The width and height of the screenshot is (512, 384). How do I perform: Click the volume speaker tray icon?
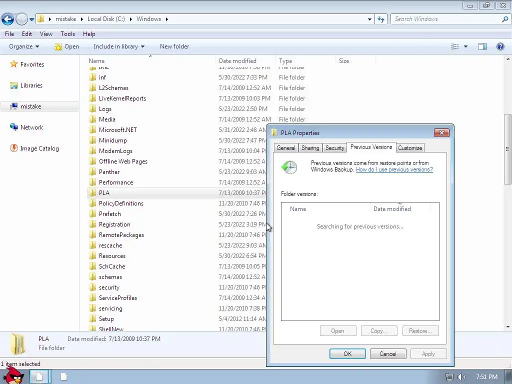coord(461,377)
